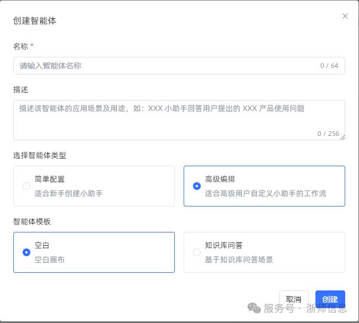The width and height of the screenshot is (359, 323).
Task: Click the 描述 text area
Action: pyautogui.click(x=165, y=119)
